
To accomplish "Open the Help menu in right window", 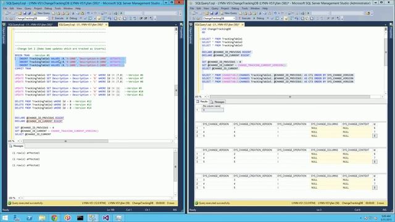I will (265, 8).
